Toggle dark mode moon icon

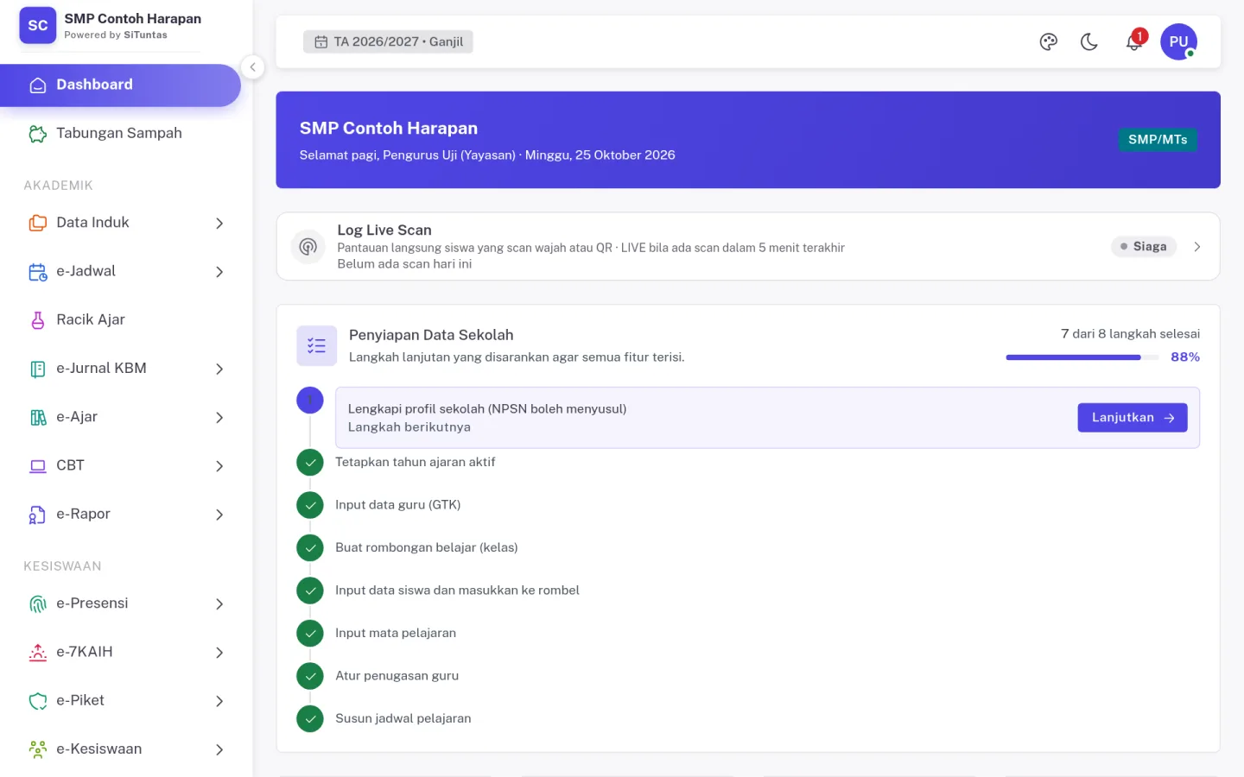(x=1088, y=41)
